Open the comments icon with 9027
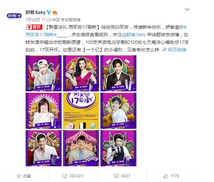Screen dimensions: 214x182 [x=116, y=176]
